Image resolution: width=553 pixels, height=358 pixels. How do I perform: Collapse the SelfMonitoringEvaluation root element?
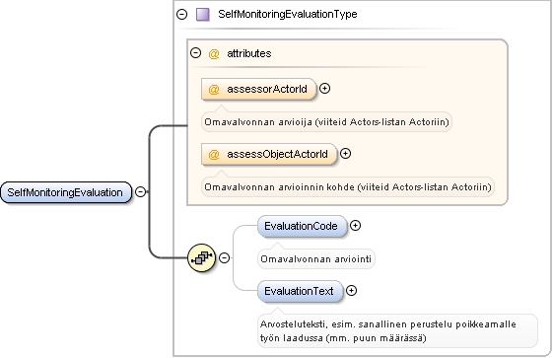coord(141,192)
